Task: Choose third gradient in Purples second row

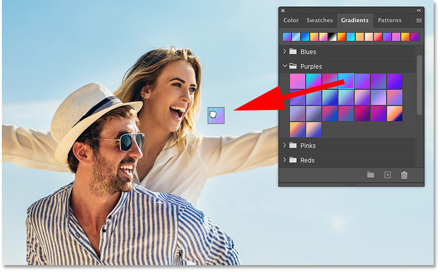Action: 330,97
